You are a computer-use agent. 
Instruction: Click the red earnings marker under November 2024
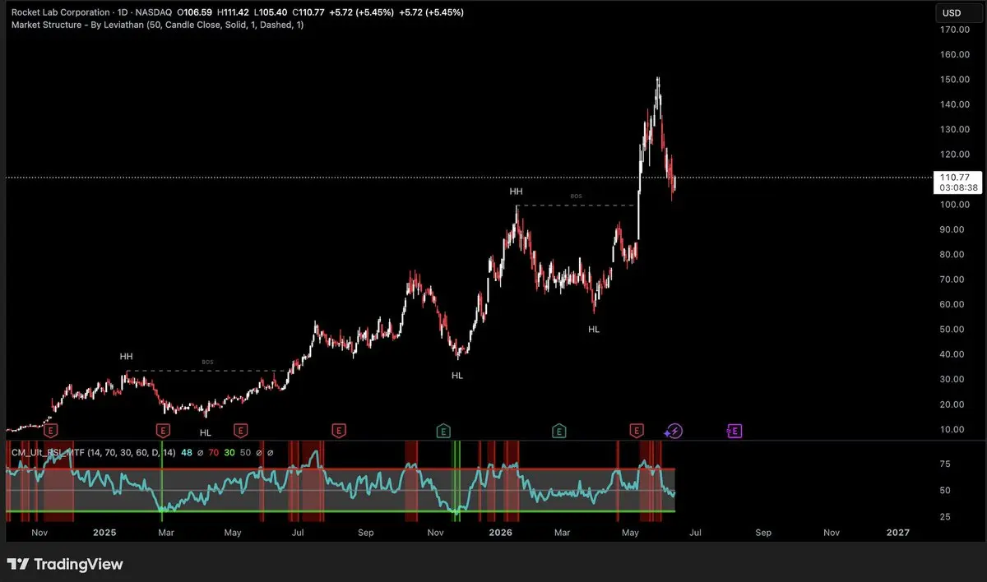(52, 430)
